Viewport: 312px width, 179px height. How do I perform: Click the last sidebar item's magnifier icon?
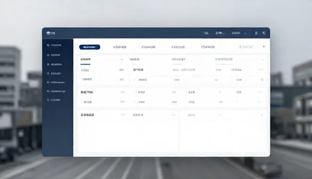(48, 100)
